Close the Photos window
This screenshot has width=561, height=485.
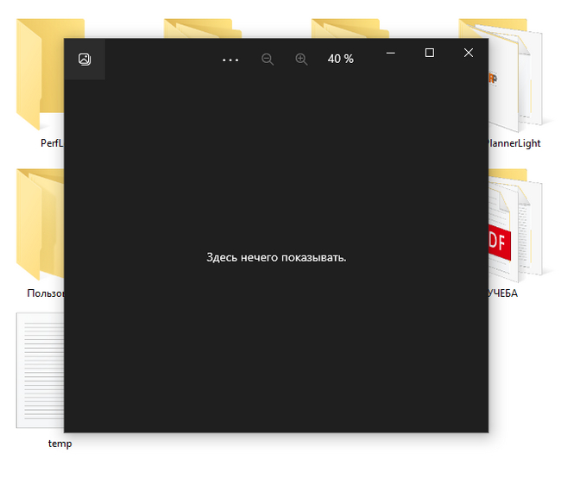pyautogui.click(x=469, y=53)
